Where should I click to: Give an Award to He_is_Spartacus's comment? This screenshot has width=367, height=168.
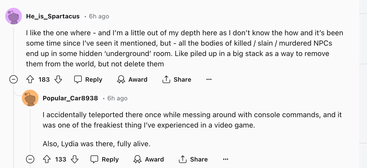tap(132, 80)
